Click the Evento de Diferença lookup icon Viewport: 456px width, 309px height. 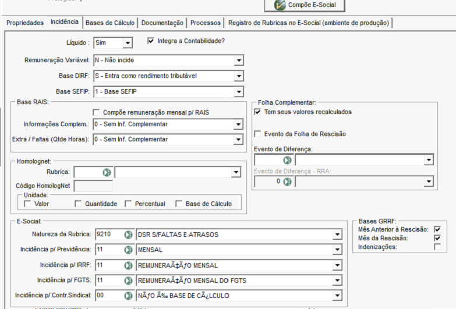pyautogui.click(x=287, y=160)
